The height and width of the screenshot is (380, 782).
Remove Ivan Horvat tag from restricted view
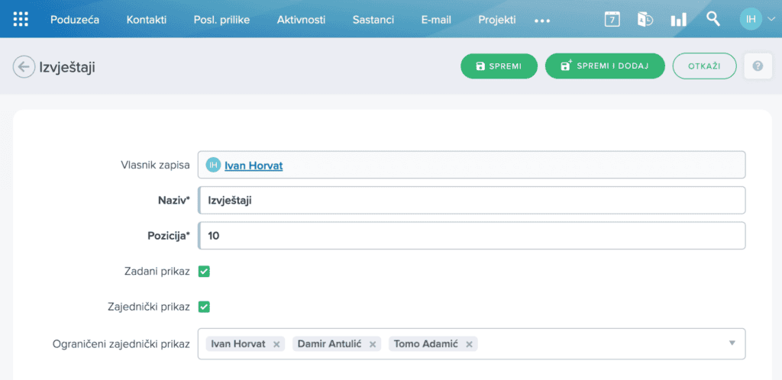[276, 344]
